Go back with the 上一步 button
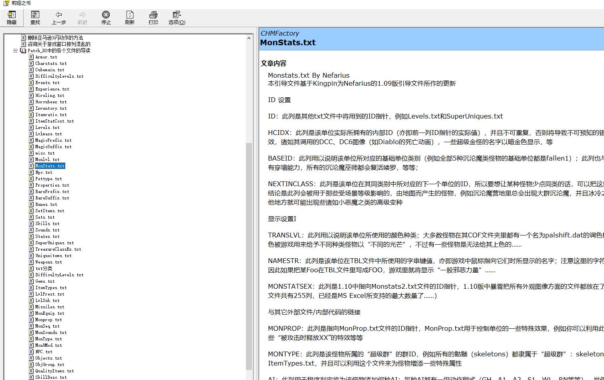604x380 pixels. pos(59,18)
